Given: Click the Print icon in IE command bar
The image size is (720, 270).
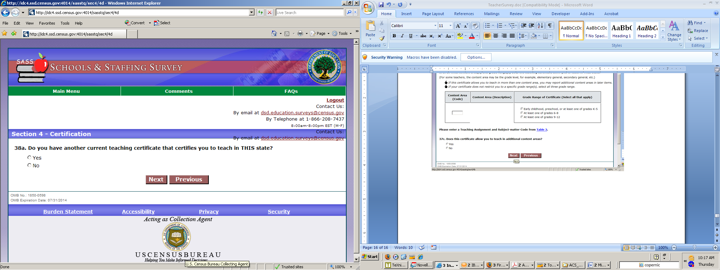Looking at the screenshot, I should (300, 33).
